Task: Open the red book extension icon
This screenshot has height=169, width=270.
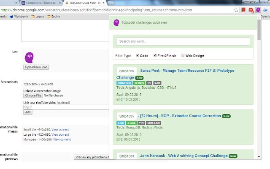Action: pos(243,10)
